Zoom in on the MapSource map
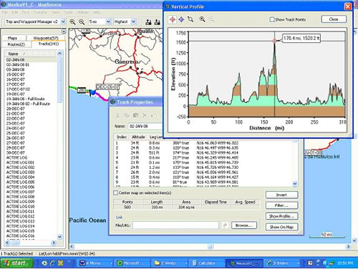 72,22
